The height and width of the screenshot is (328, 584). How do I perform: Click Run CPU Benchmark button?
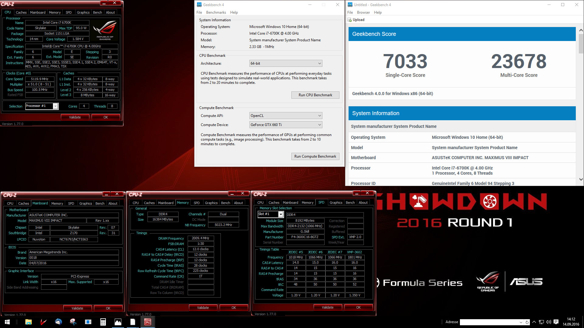click(315, 95)
